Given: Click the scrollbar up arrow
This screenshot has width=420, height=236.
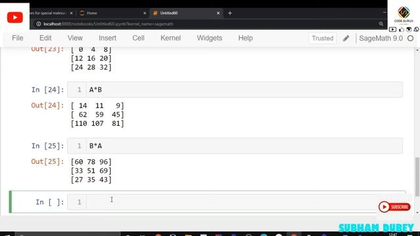Looking at the screenshot, I should pos(417,50).
